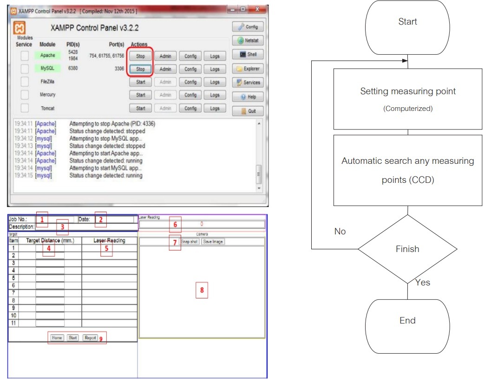The height and width of the screenshot is (382, 491).
Task: Toggle Mercury service checkbox
Action: (x=25, y=95)
